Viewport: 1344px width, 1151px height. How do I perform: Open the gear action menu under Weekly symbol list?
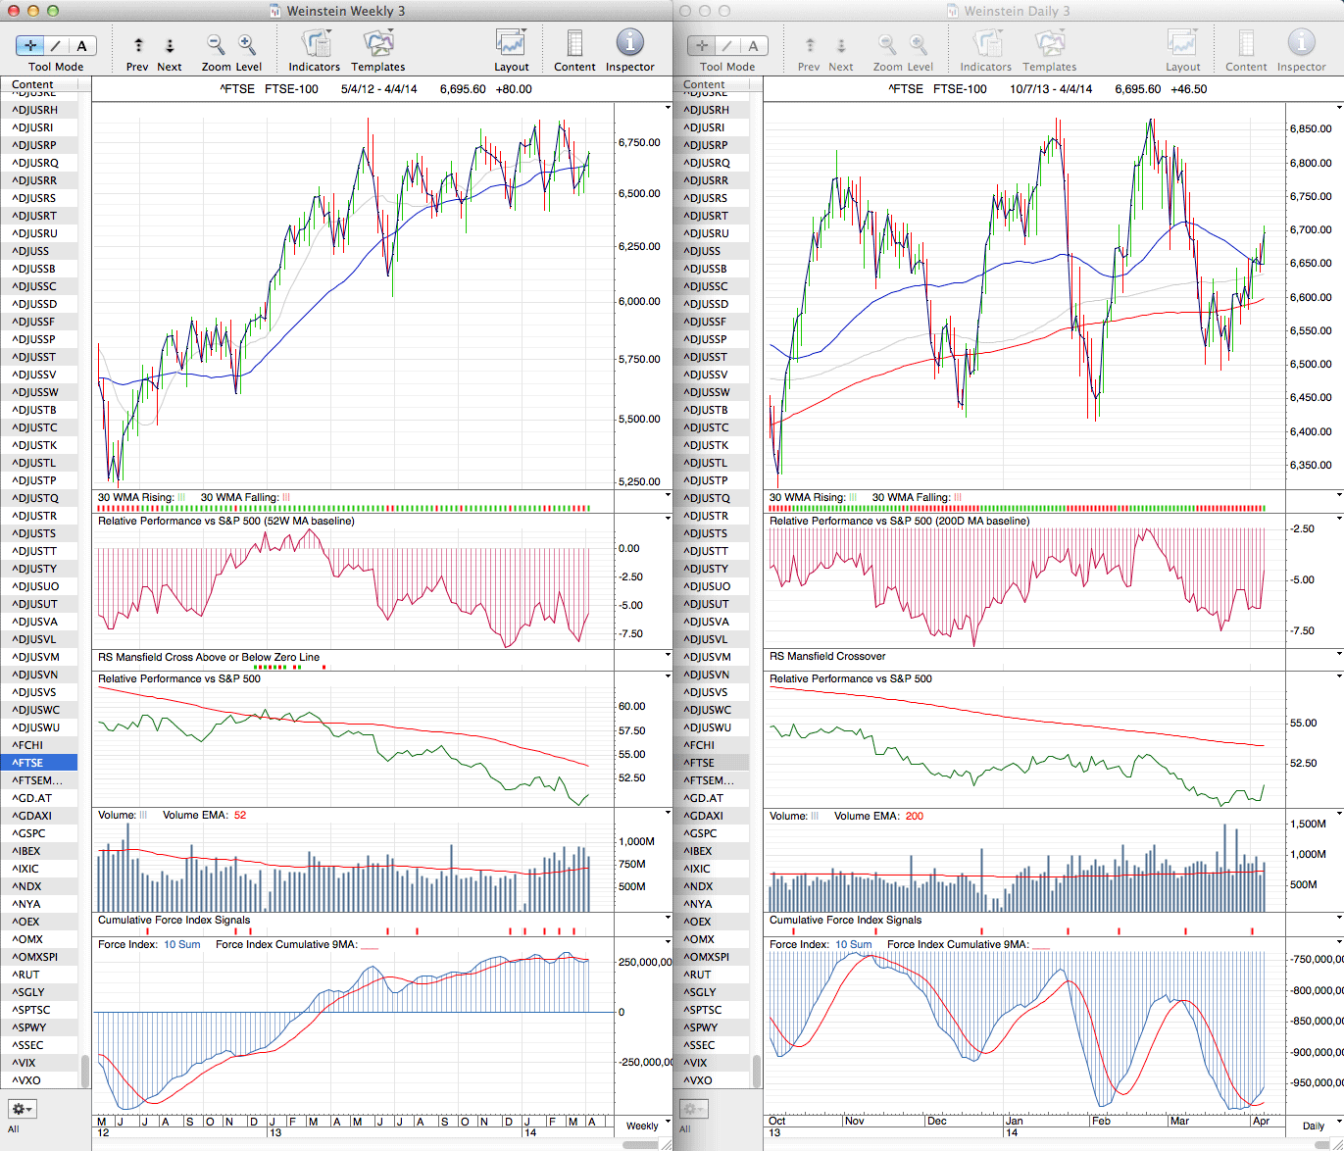coord(23,1109)
